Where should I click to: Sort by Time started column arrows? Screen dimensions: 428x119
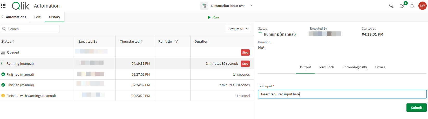click(142, 41)
